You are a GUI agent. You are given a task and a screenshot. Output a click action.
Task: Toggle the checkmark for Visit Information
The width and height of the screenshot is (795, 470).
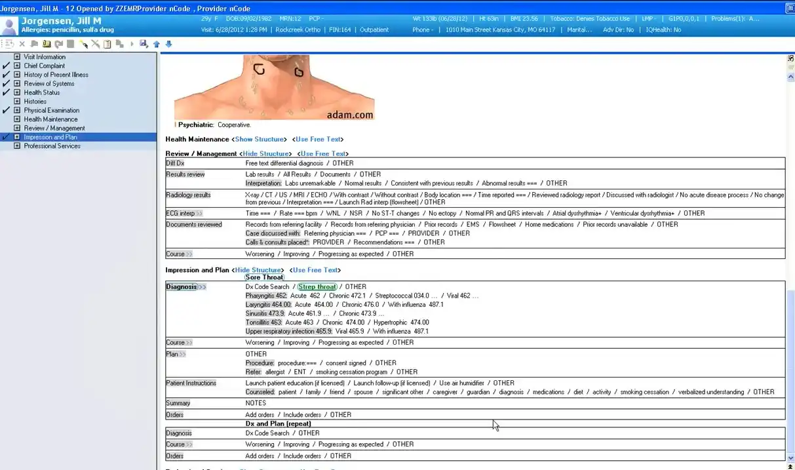[5, 57]
